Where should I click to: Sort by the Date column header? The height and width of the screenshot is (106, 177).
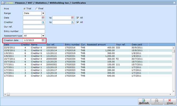(x=12, y=45)
